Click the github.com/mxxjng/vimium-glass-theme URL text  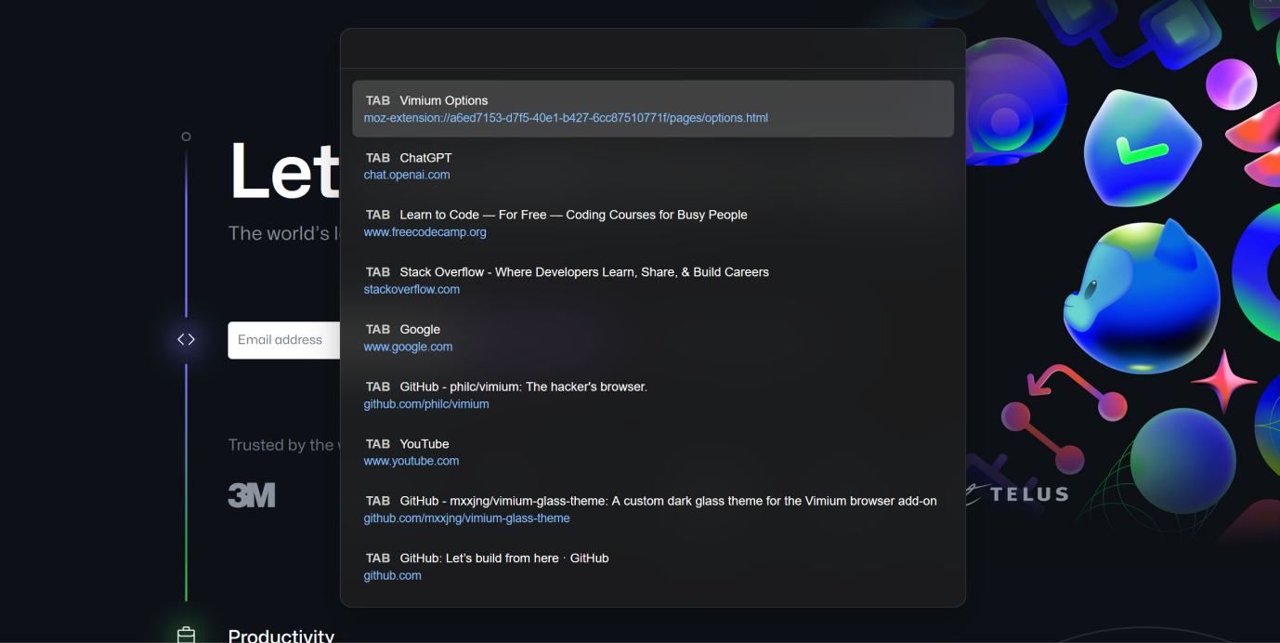coord(466,518)
